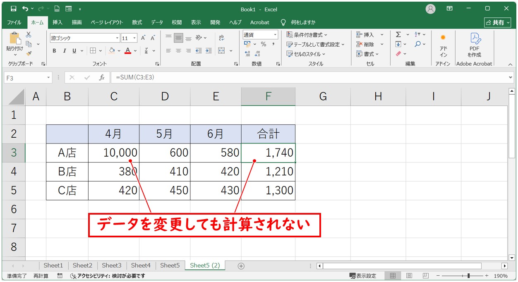Viewport: 518px width, 282px height.
Task: Click the Create PDF Acrobat icon
Action: tap(474, 45)
